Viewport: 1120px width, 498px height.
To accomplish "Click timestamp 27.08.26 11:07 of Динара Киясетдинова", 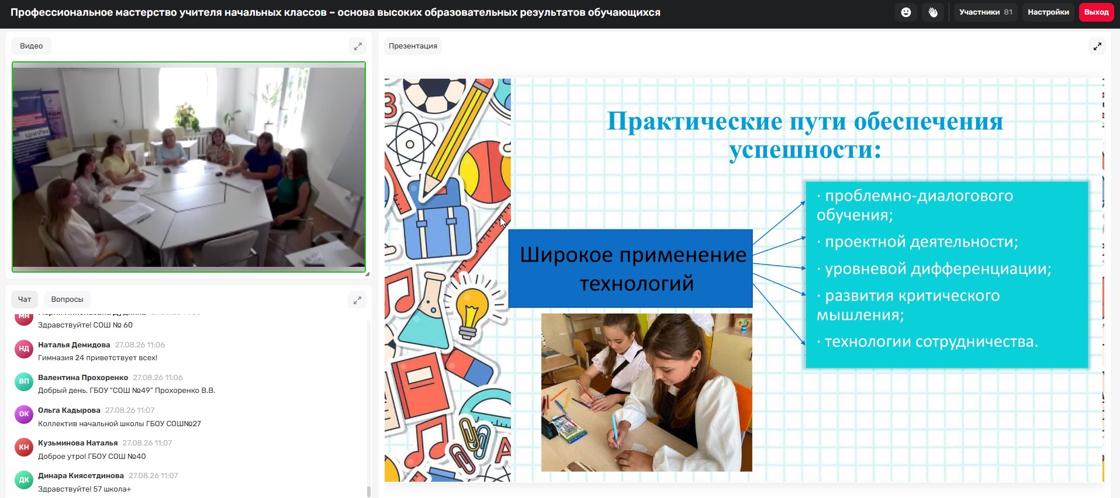I will tap(153, 476).
